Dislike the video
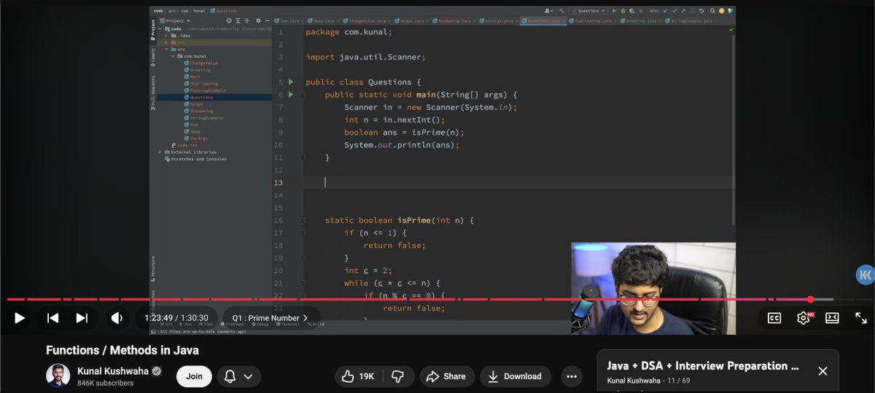875x393 pixels. pyautogui.click(x=398, y=376)
